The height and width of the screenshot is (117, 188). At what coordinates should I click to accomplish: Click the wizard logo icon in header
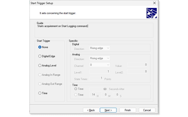click(151, 13)
